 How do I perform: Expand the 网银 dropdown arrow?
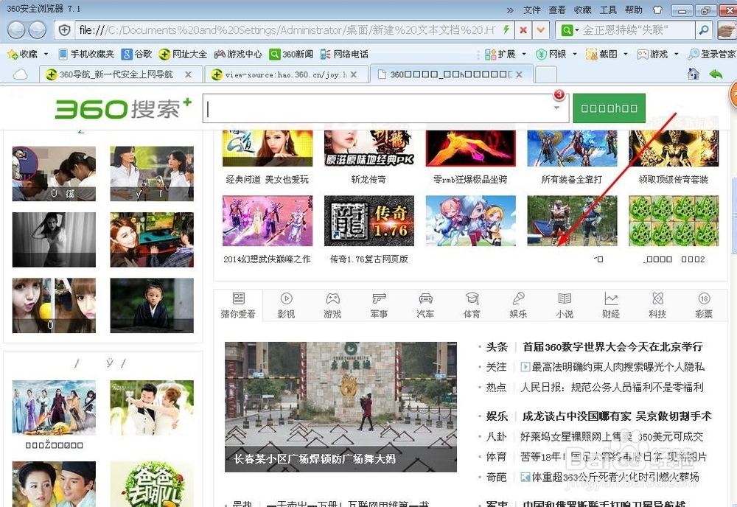pos(575,55)
